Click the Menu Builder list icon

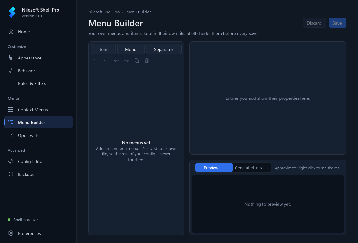click(11, 122)
